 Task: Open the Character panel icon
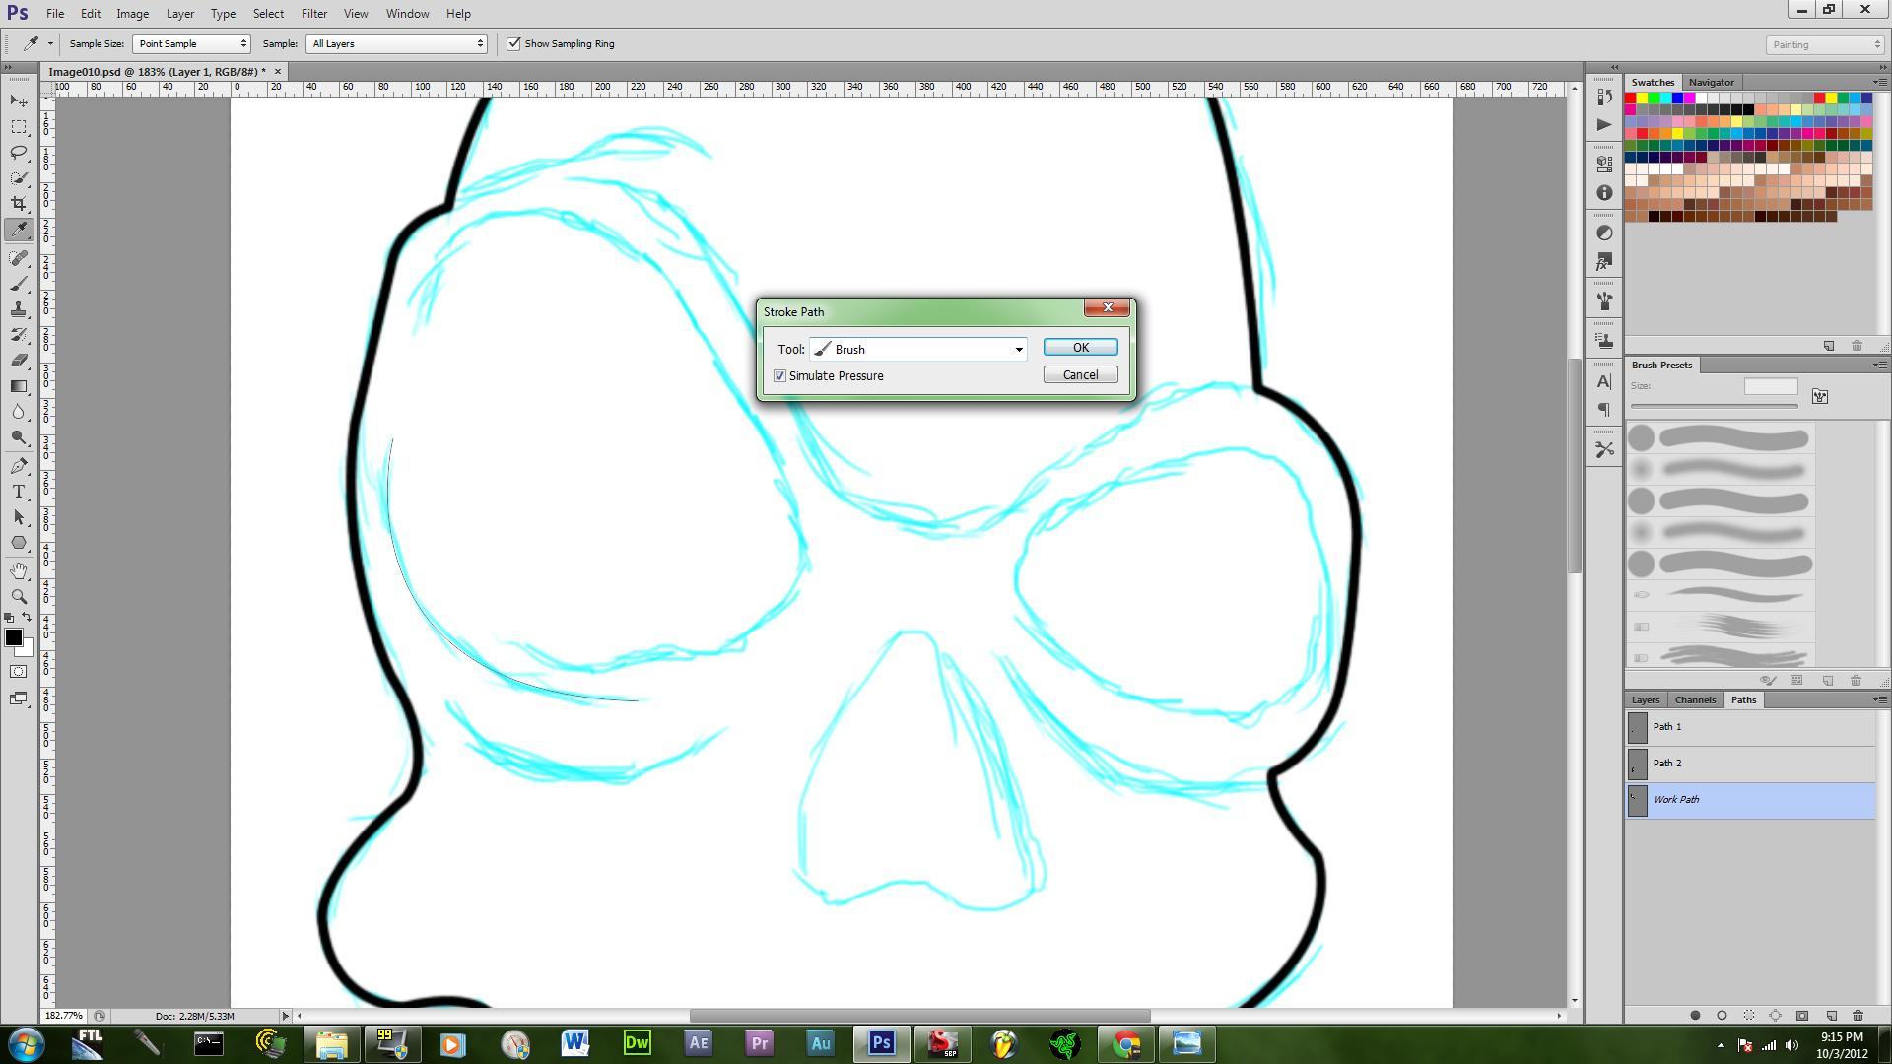click(x=1604, y=381)
